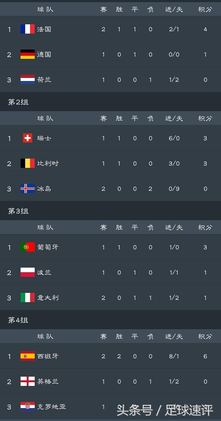221x421 pixels.
Task: Select the Belgium flag icon
Action: pos(28,164)
